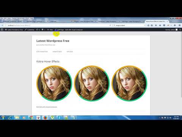Click the third circular hover image

coord(129,83)
